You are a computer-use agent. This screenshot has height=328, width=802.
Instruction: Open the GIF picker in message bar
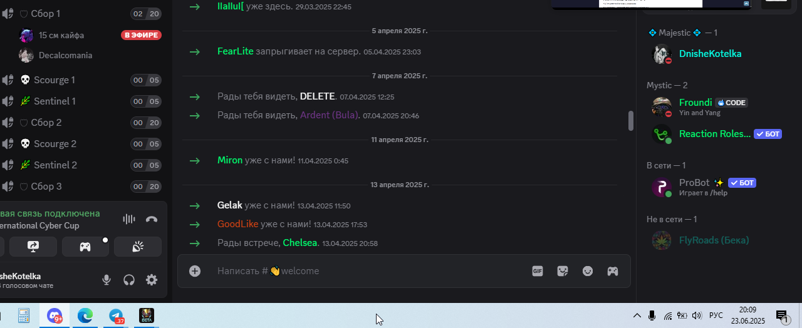[538, 271]
